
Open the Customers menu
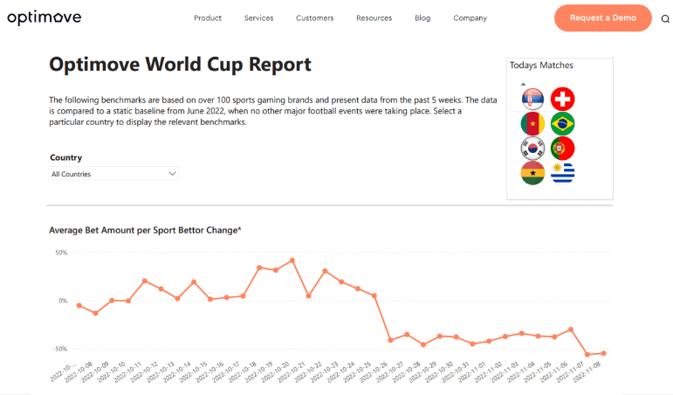(x=314, y=18)
